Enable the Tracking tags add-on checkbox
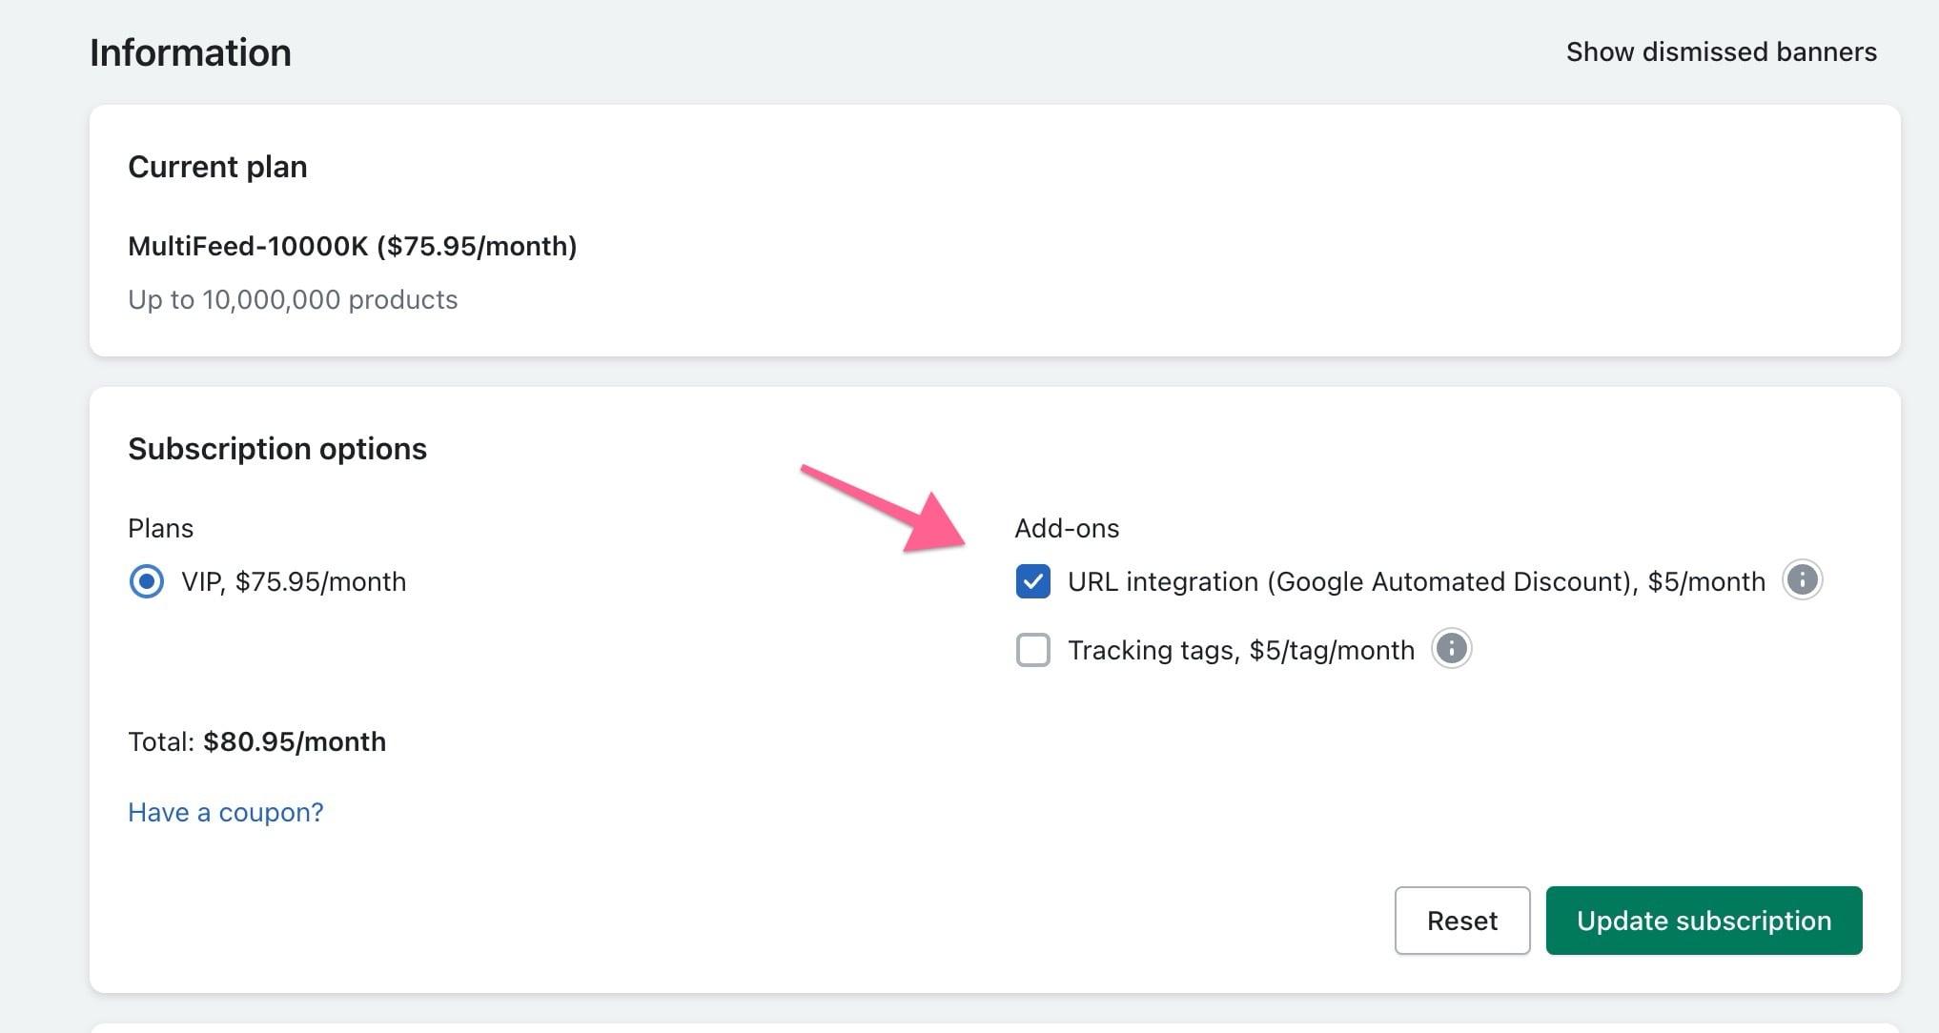 [x=1033, y=650]
